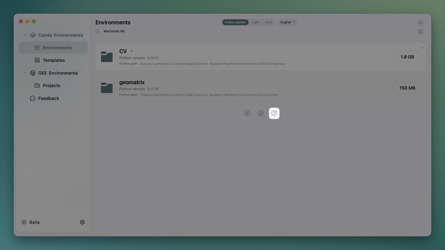Click the CV environment folder icon

(x=107, y=57)
